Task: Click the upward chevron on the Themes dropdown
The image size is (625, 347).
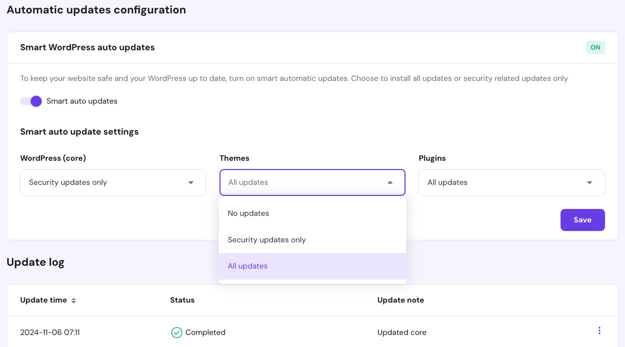Action: tap(390, 182)
